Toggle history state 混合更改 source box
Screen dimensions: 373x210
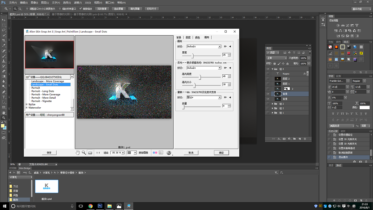330,157
